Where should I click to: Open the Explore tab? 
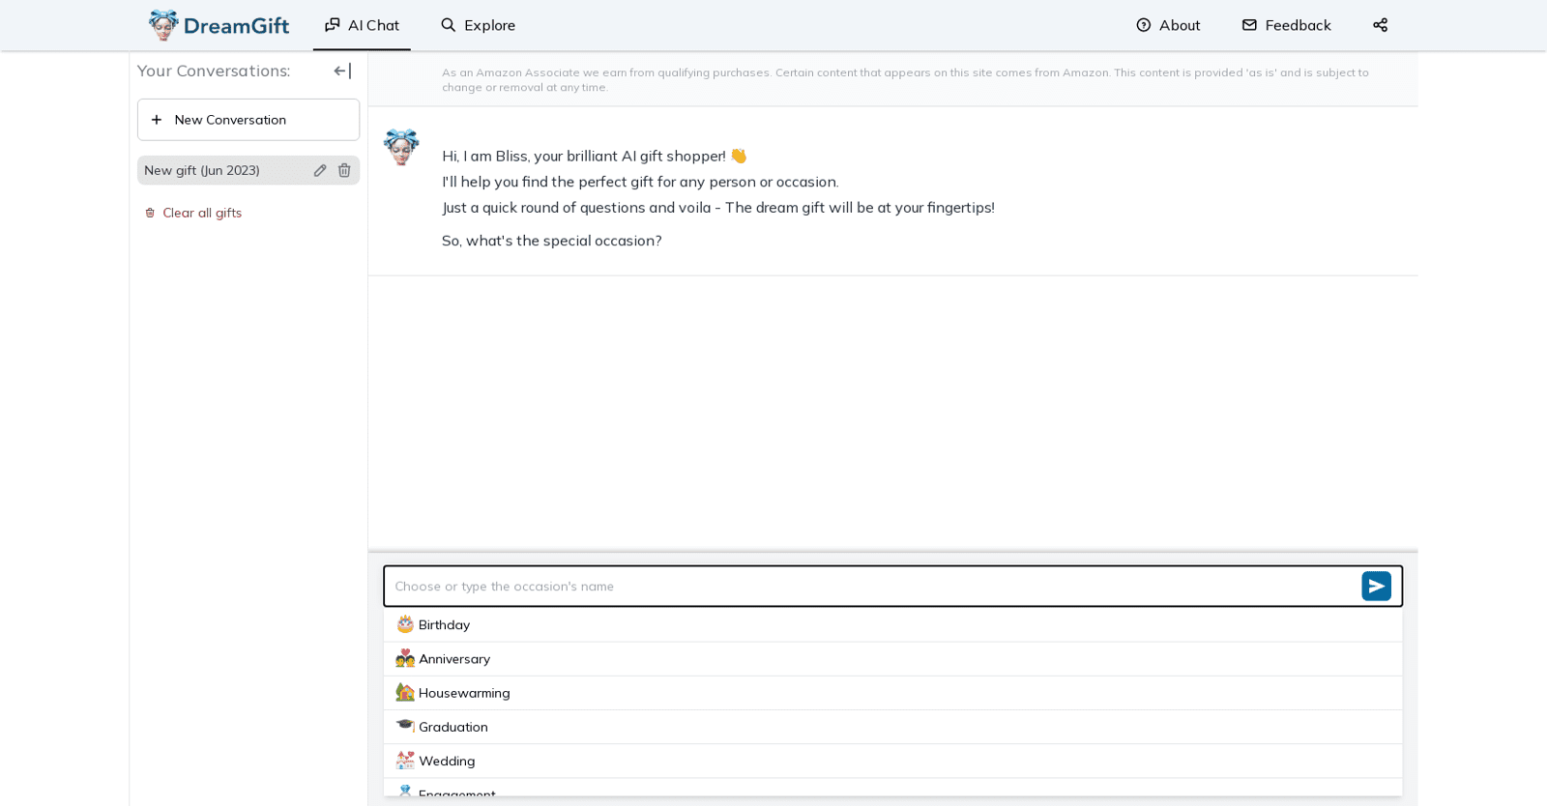pyautogui.click(x=478, y=25)
